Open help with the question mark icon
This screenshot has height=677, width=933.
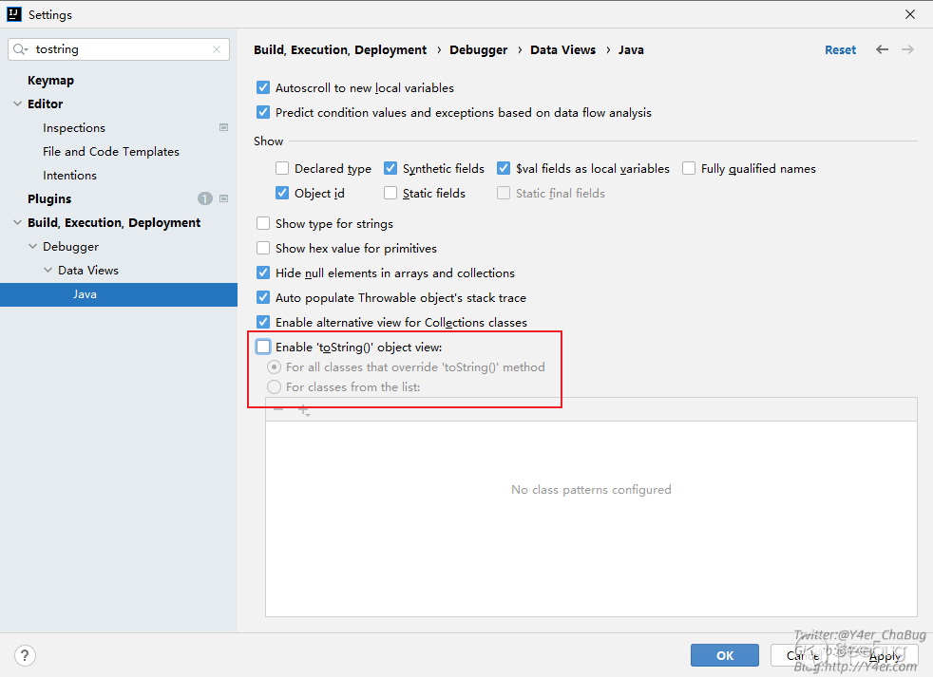tap(26, 655)
